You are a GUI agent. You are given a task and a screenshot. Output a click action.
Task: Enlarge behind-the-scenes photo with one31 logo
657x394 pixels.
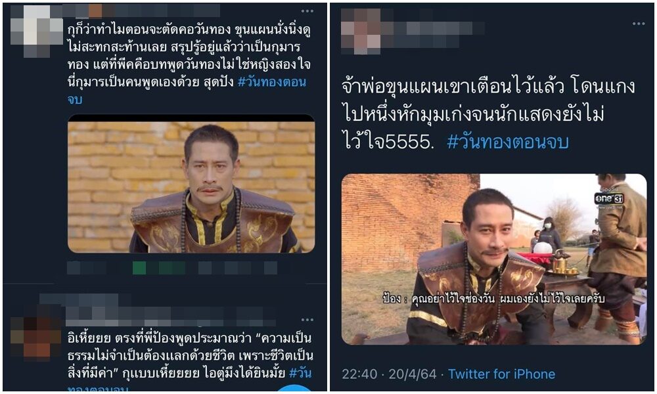[x=494, y=259]
